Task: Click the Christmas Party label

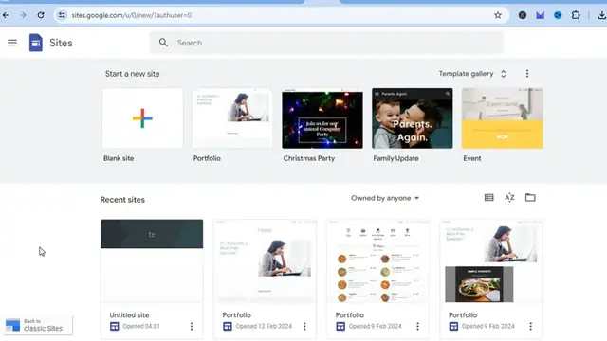Action: coord(309,158)
